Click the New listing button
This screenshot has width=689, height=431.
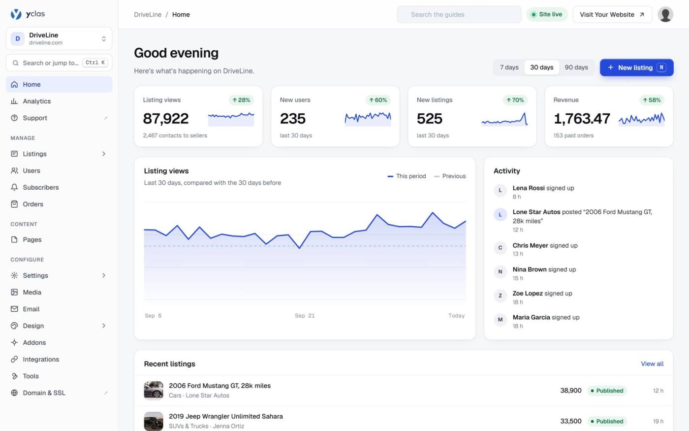(x=636, y=67)
